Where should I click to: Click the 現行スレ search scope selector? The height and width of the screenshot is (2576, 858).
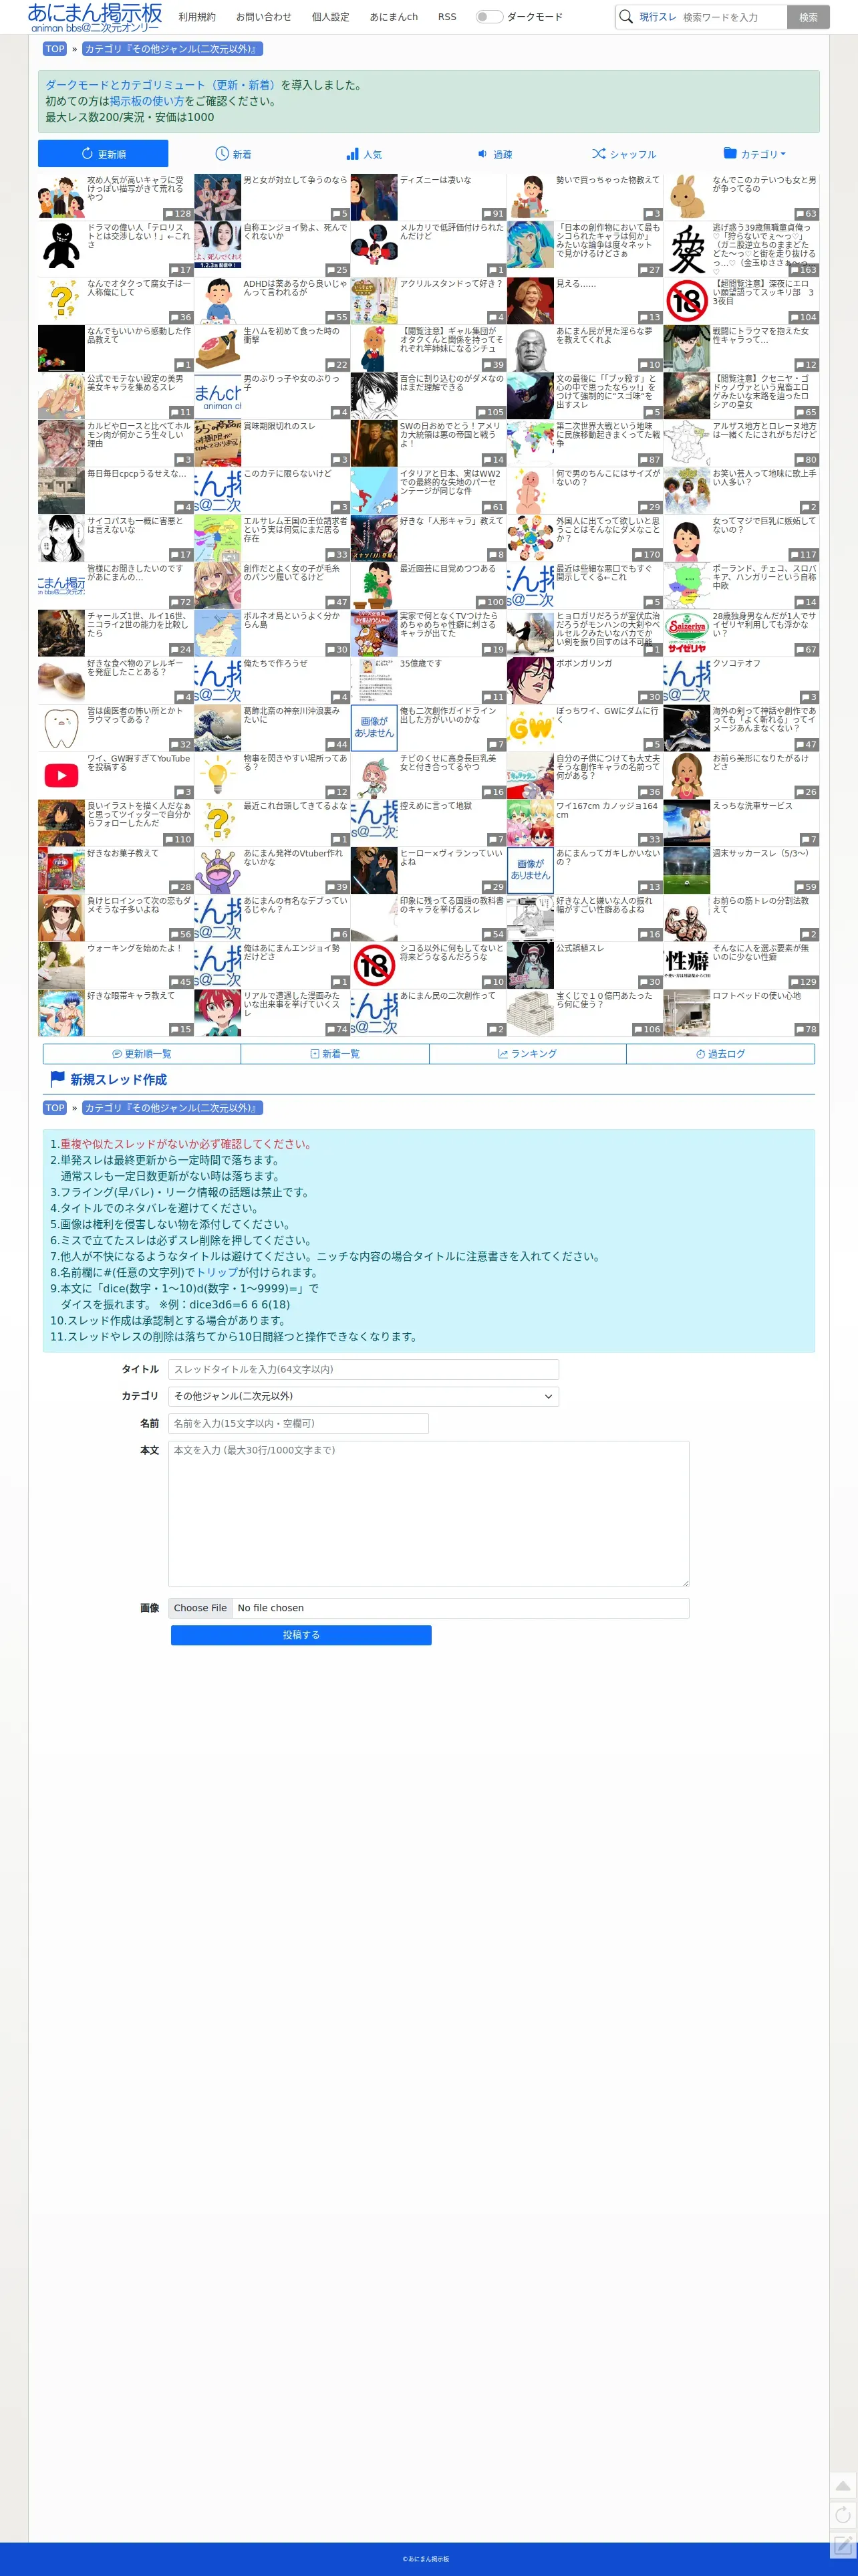point(658,17)
